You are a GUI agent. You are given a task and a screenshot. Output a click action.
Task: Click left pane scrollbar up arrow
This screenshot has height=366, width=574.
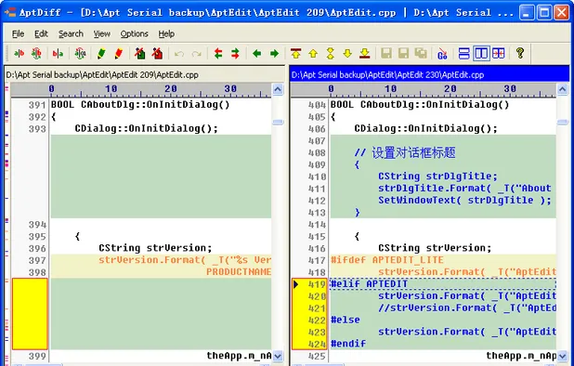(x=278, y=89)
